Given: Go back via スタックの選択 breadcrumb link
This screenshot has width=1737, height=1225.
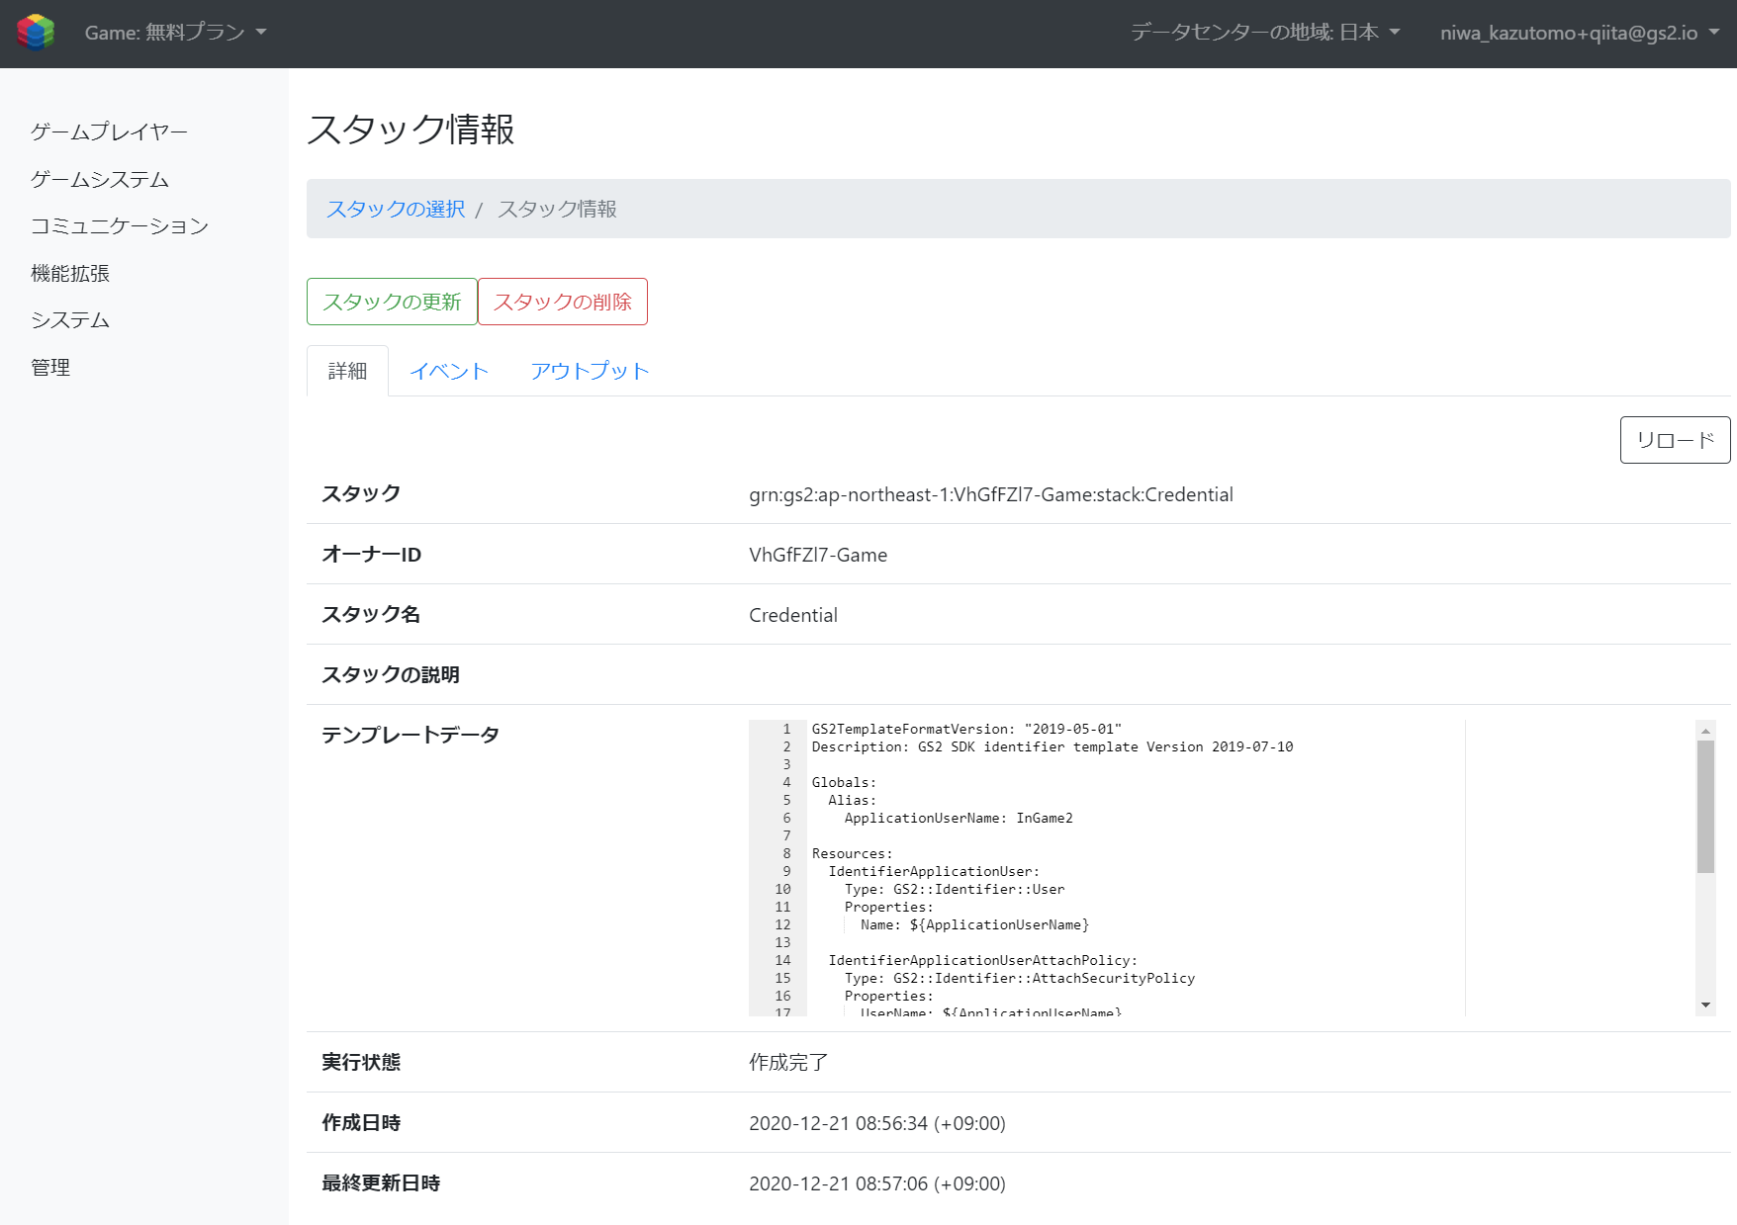Looking at the screenshot, I should pos(396,209).
